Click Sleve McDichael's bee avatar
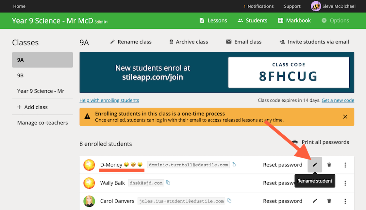This screenshot has width=366, height=210. tap(316, 6)
